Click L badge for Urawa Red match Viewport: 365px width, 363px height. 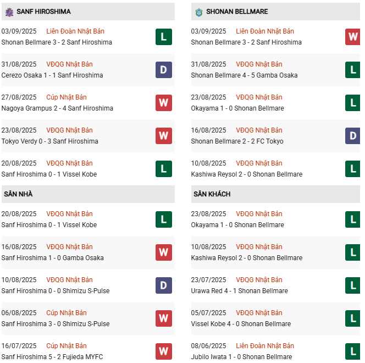click(352, 285)
